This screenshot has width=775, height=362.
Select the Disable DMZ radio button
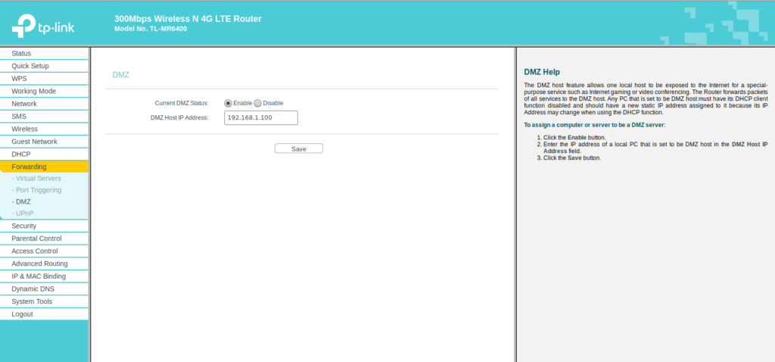pos(257,103)
